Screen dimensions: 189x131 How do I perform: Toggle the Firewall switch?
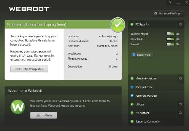tap(170, 44)
